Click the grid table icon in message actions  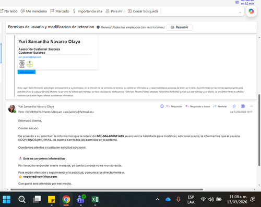pos(243,106)
